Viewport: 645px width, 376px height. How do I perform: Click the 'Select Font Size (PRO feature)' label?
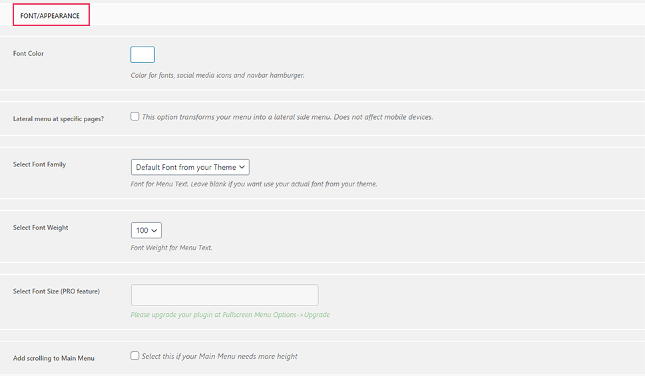click(x=57, y=291)
